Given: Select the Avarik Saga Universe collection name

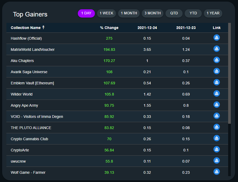Looking at the screenshot, I should [x=29, y=72].
